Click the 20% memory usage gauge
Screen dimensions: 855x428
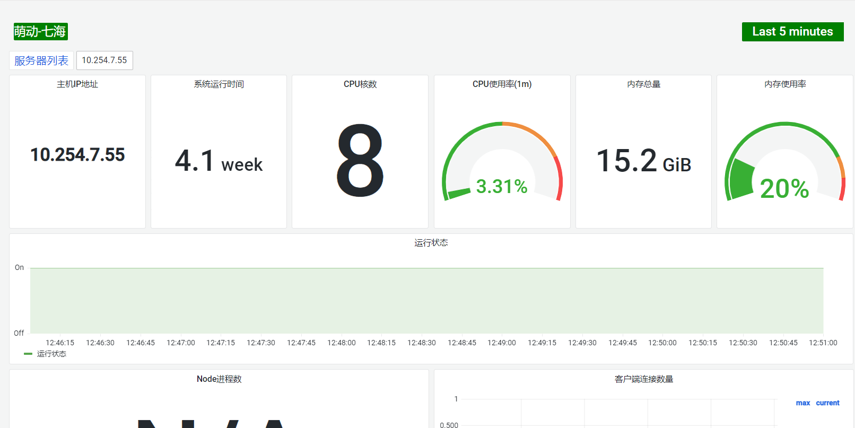click(784, 162)
